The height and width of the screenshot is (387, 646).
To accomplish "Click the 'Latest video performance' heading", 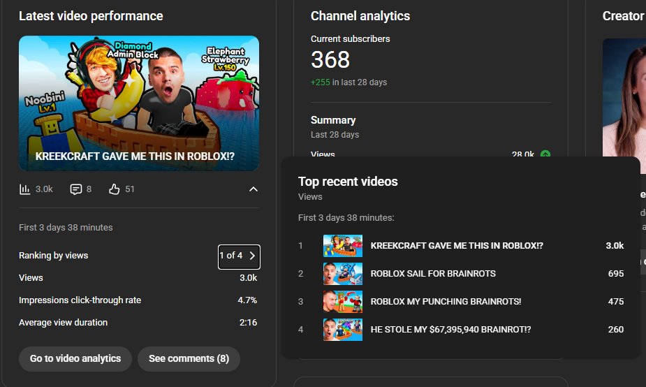I will [x=91, y=16].
